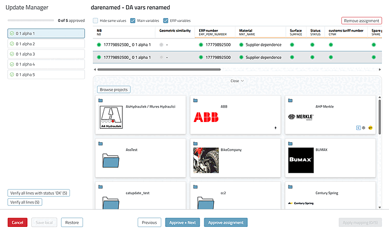Click the yellow badge icon on AHP Merkle card
This screenshot has width=389, height=230.
pyautogui.click(x=370, y=128)
